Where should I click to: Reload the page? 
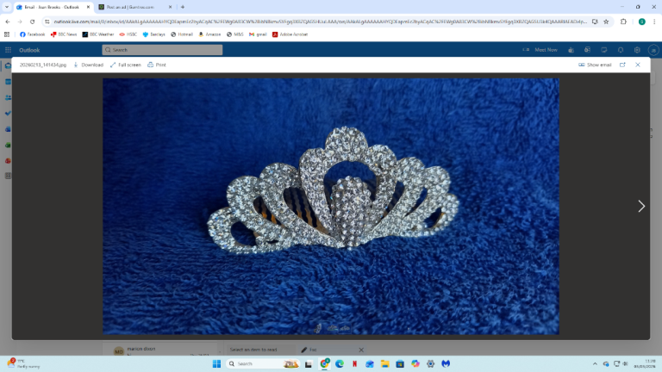pyautogui.click(x=32, y=21)
